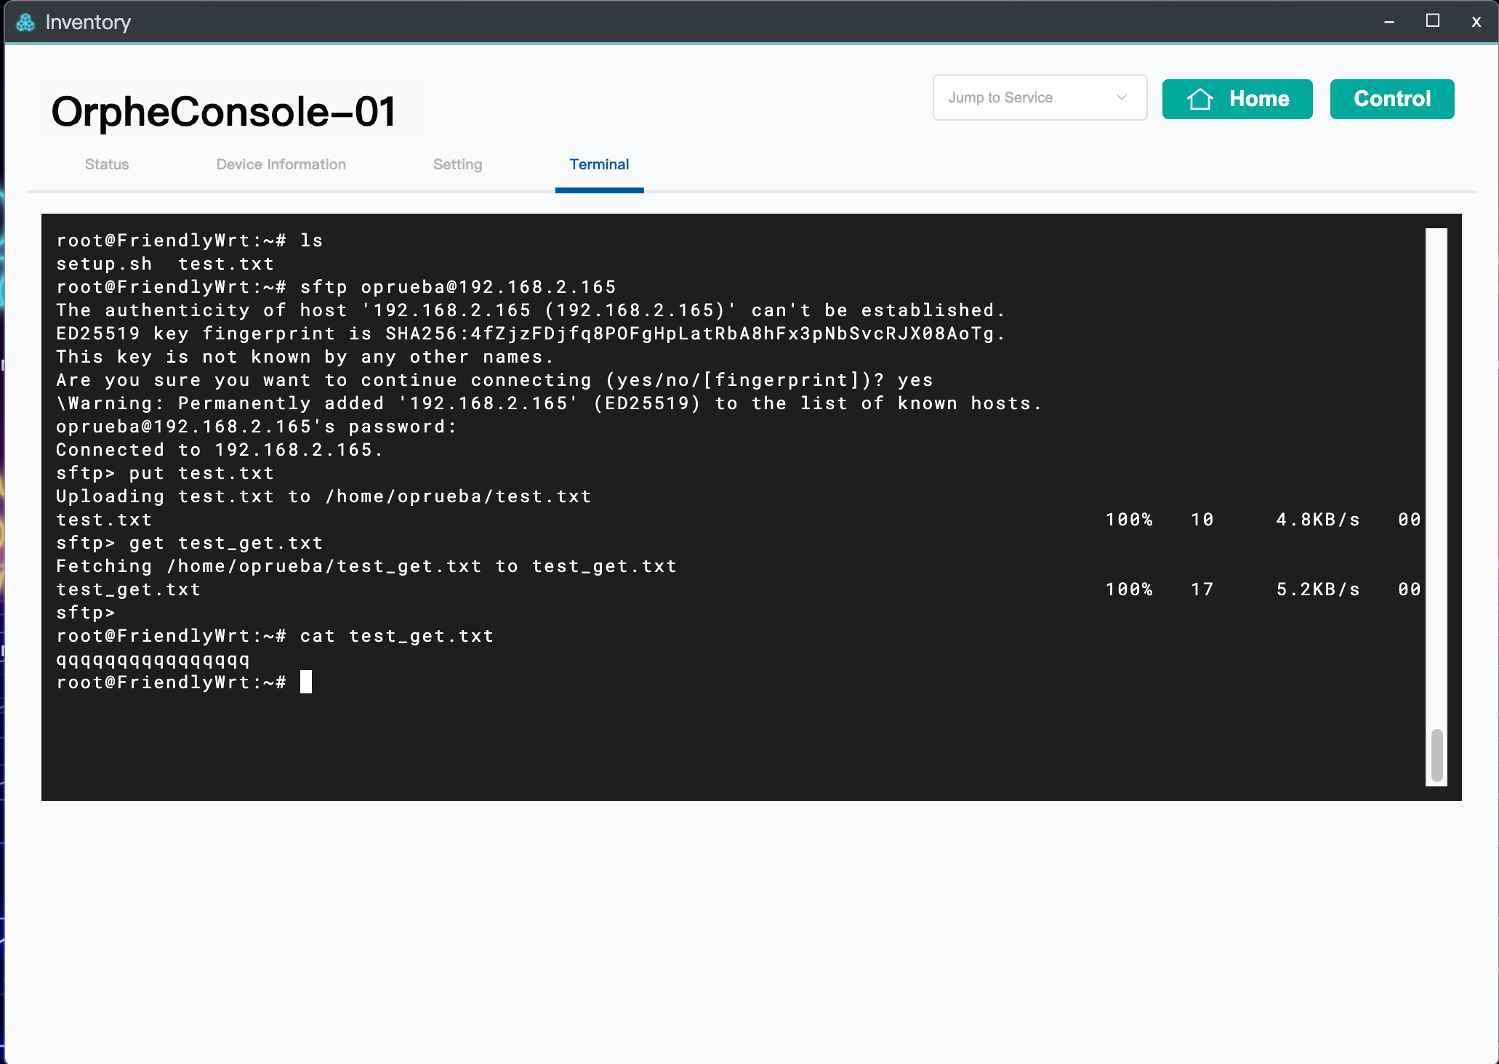
Task: Click the OrpheConsole-01 device title
Action: (224, 112)
